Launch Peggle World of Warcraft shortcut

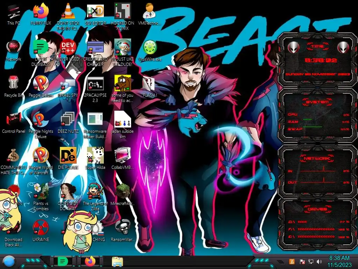(x=41, y=162)
